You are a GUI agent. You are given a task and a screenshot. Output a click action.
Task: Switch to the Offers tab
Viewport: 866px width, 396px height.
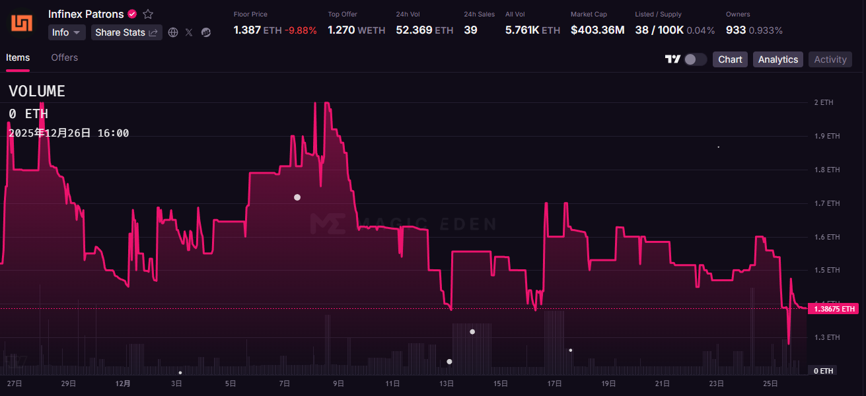(x=64, y=57)
